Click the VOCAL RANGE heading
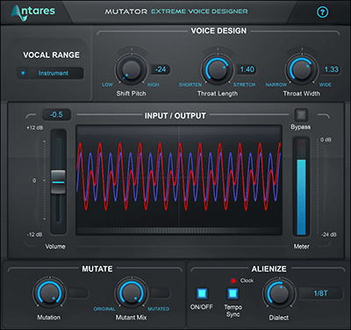Screen dimensions: 351x330 51,55
